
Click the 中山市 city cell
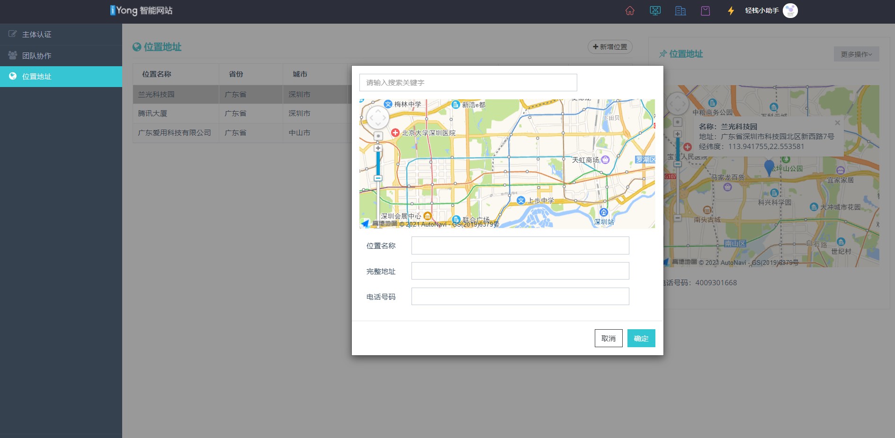(x=299, y=133)
